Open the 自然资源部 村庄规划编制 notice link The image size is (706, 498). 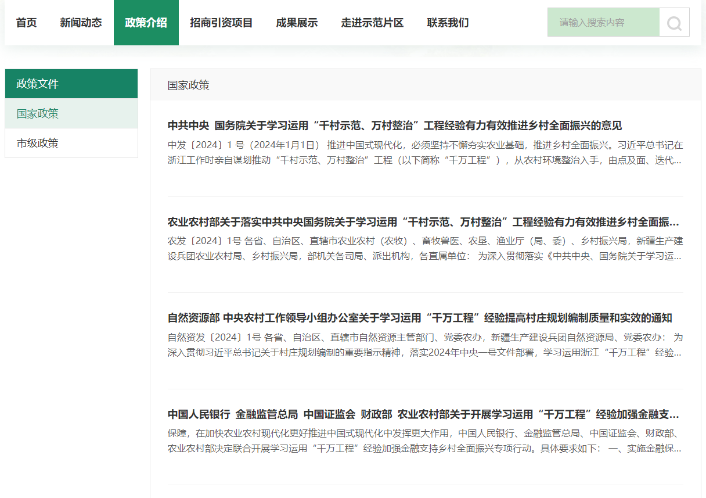[x=419, y=318]
